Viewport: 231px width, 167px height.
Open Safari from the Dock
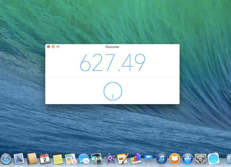tap(6, 159)
